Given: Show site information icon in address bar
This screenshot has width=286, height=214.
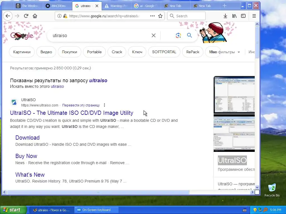Looking at the screenshot, I should (x=59, y=16).
